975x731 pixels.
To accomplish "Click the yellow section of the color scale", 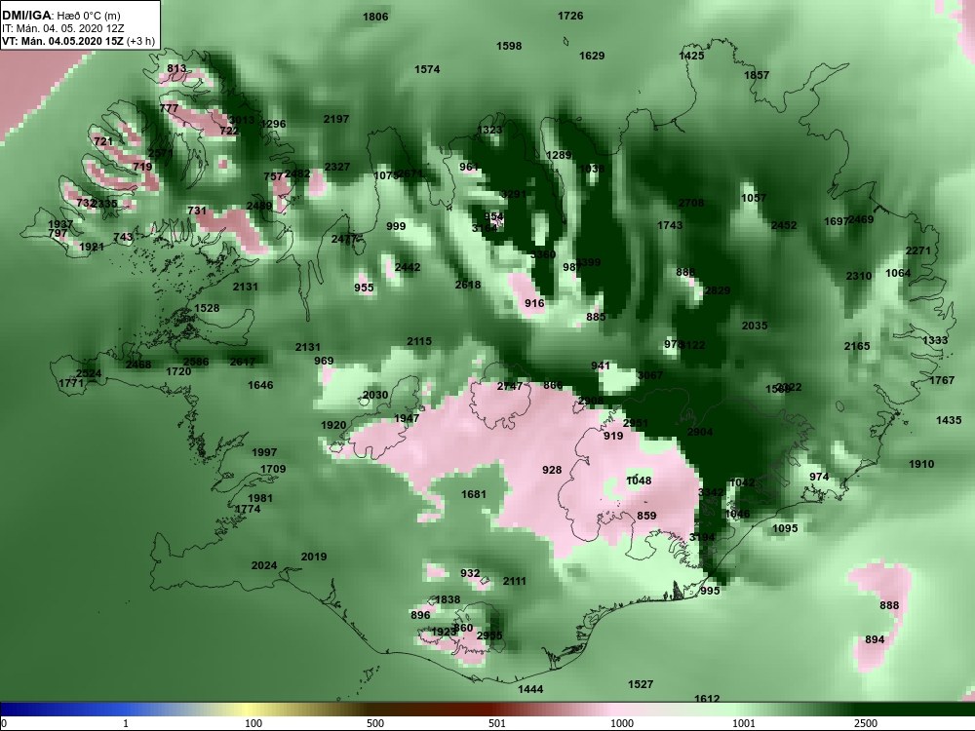I will (x=249, y=709).
